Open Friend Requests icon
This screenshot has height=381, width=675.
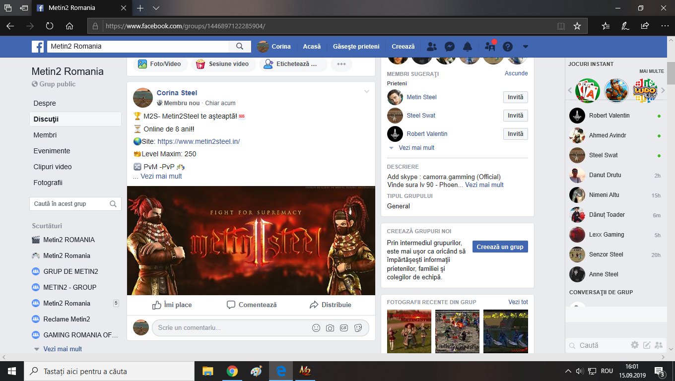pos(432,47)
